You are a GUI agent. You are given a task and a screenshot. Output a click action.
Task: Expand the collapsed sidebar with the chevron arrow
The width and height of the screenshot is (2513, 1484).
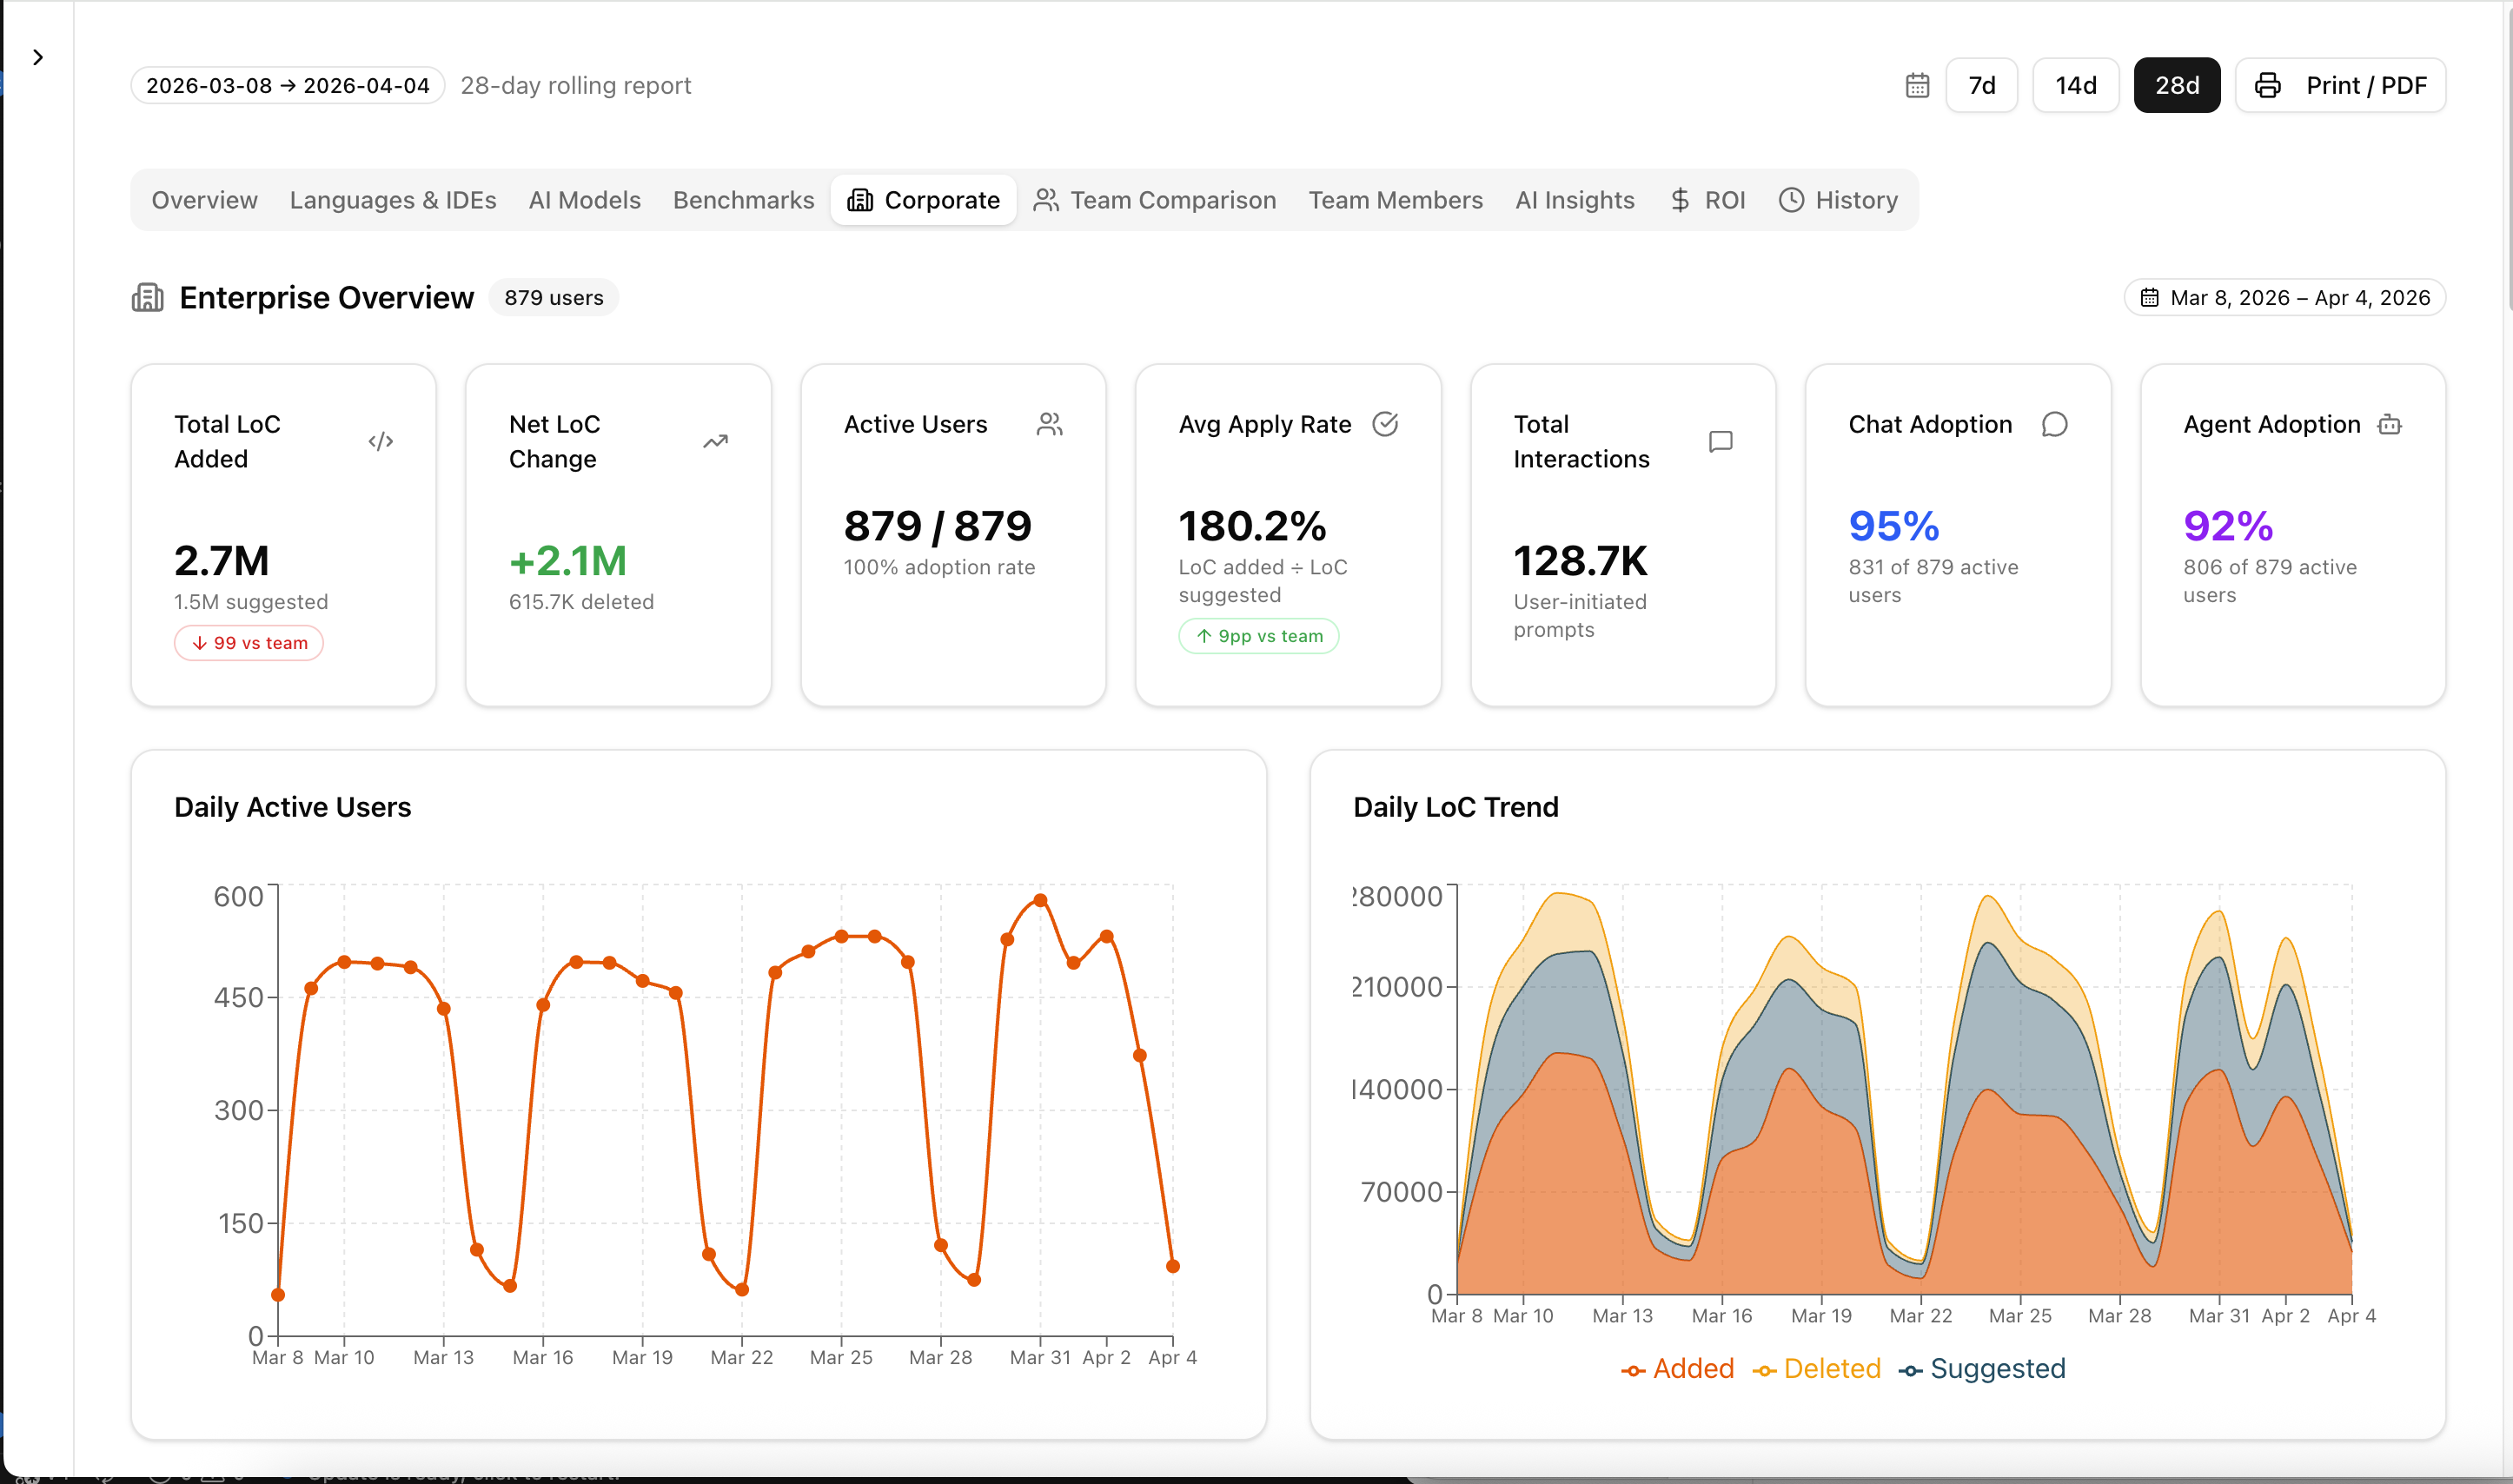[38, 56]
